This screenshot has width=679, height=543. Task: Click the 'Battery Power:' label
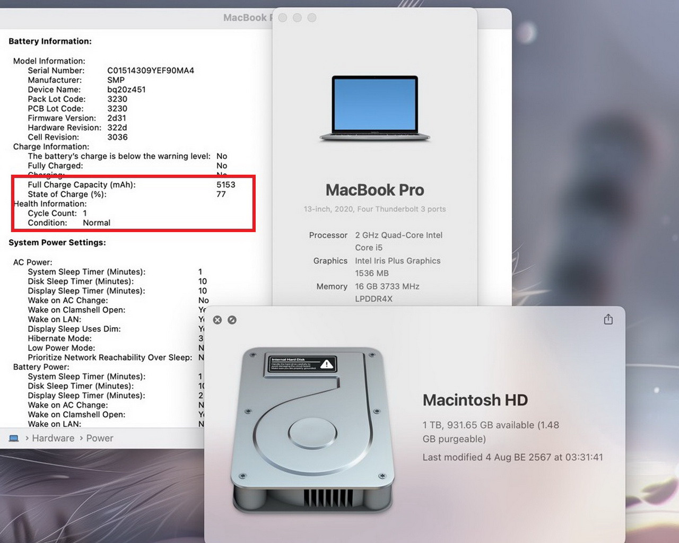tap(41, 367)
